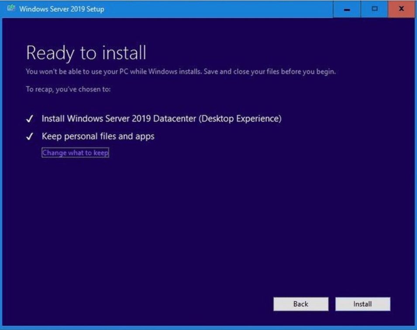Click checkmark beside Install Windows Server 2019
Image resolution: width=417 pixels, height=330 pixels.
click(x=30, y=119)
